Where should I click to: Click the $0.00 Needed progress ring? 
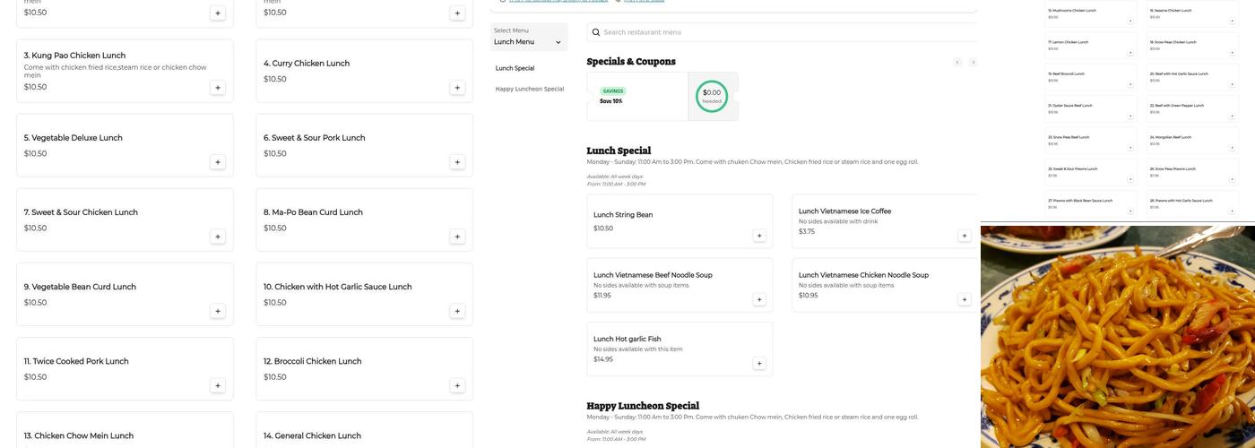point(712,97)
